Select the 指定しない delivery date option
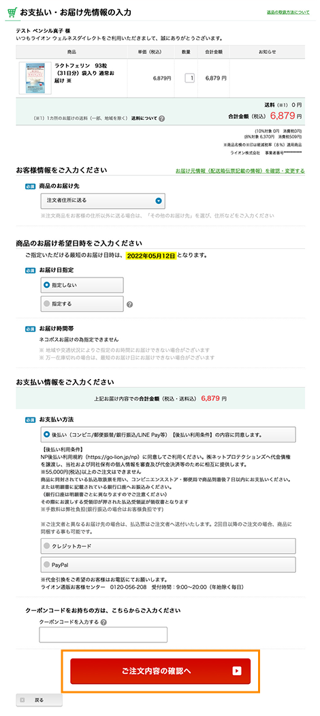This screenshot has width=320, height=716. point(82,285)
